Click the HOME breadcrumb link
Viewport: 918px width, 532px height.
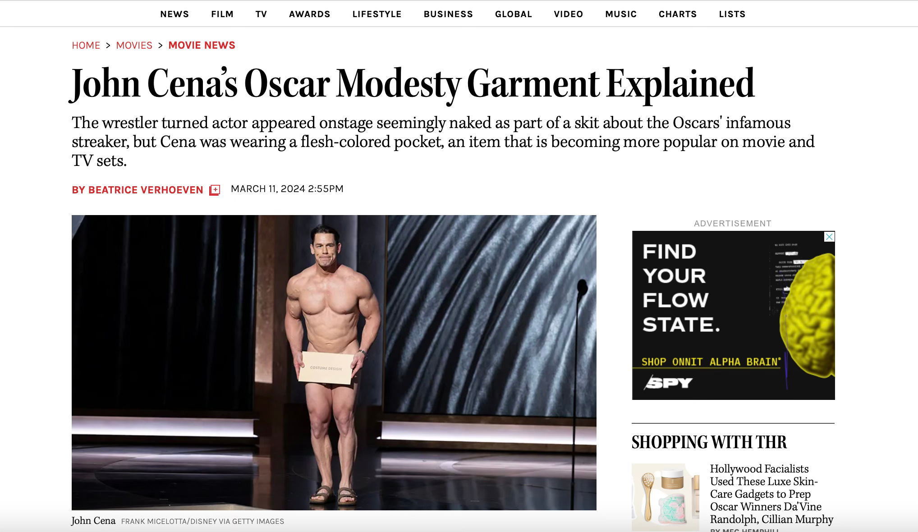[x=86, y=46]
